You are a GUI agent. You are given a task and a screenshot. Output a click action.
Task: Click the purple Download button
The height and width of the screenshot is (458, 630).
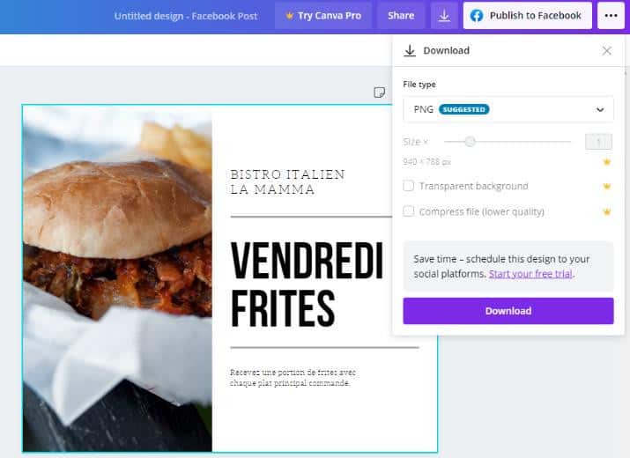(508, 311)
